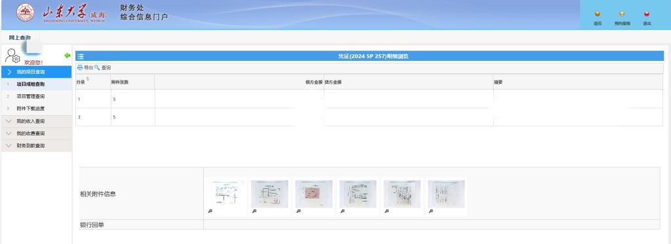
Task: Click the 导出 printer export icon
Action: (79, 67)
